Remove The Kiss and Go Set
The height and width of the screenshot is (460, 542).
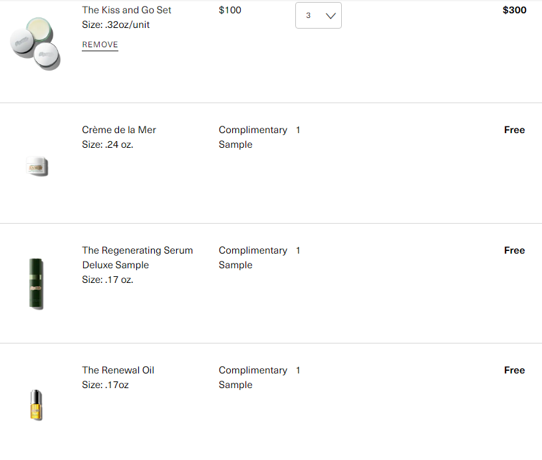[100, 45]
